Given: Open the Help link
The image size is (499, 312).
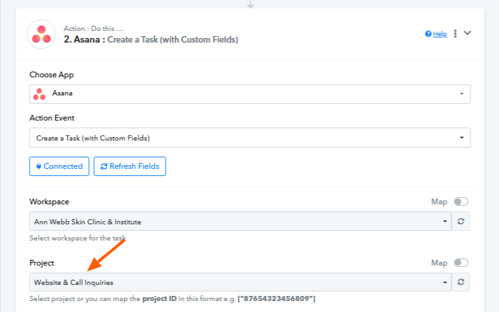Looking at the screenshot, I should click(440, 34).
